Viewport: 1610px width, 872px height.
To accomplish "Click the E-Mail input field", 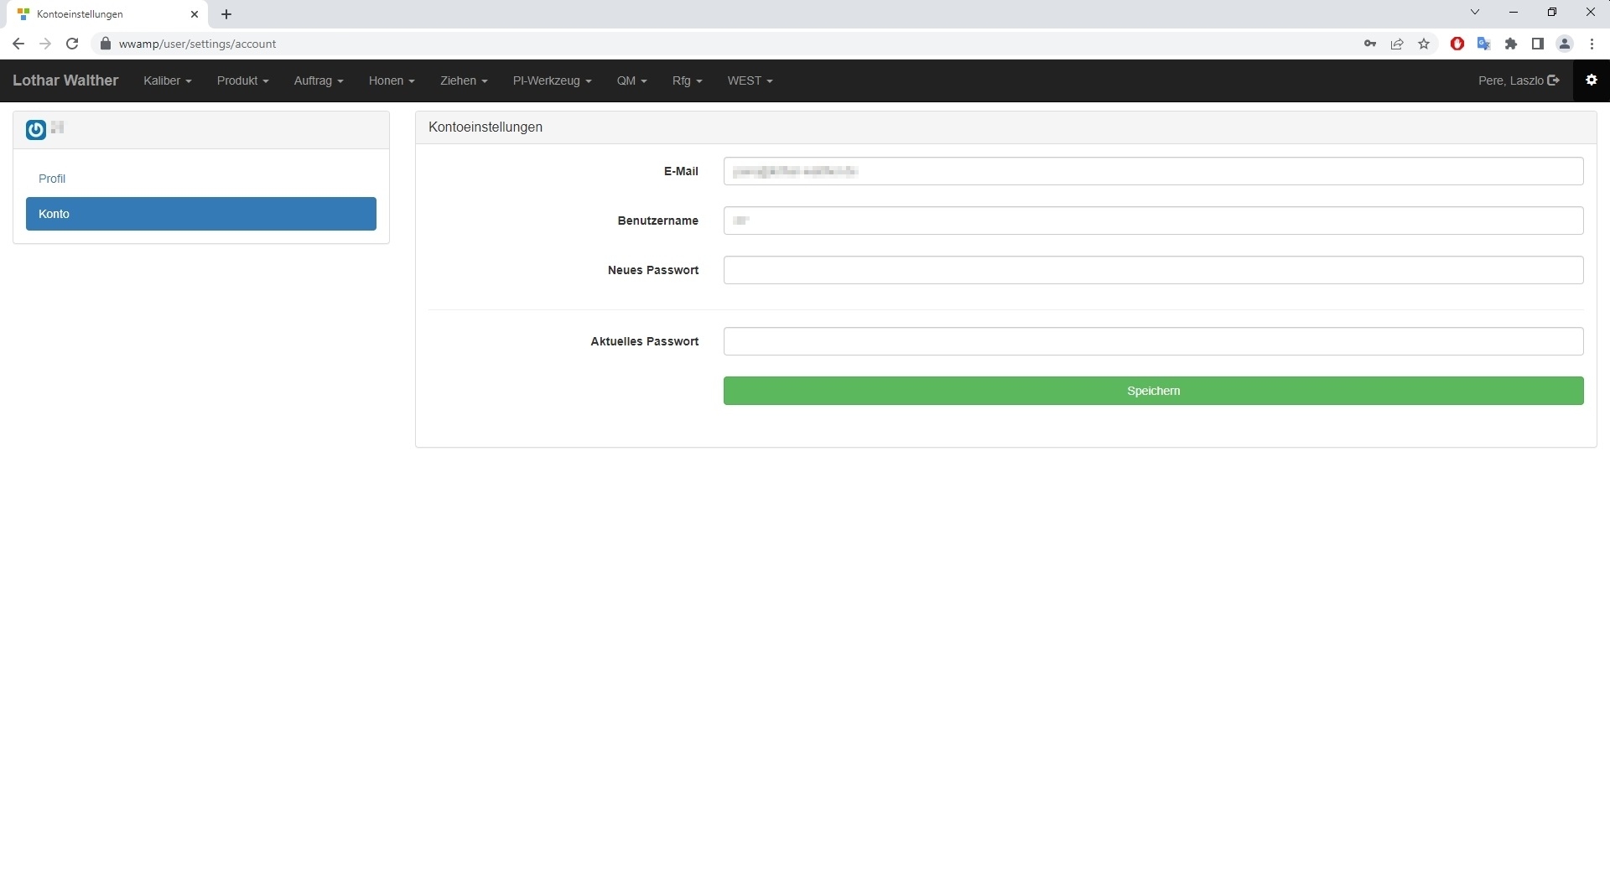I will coord(1153,171).
